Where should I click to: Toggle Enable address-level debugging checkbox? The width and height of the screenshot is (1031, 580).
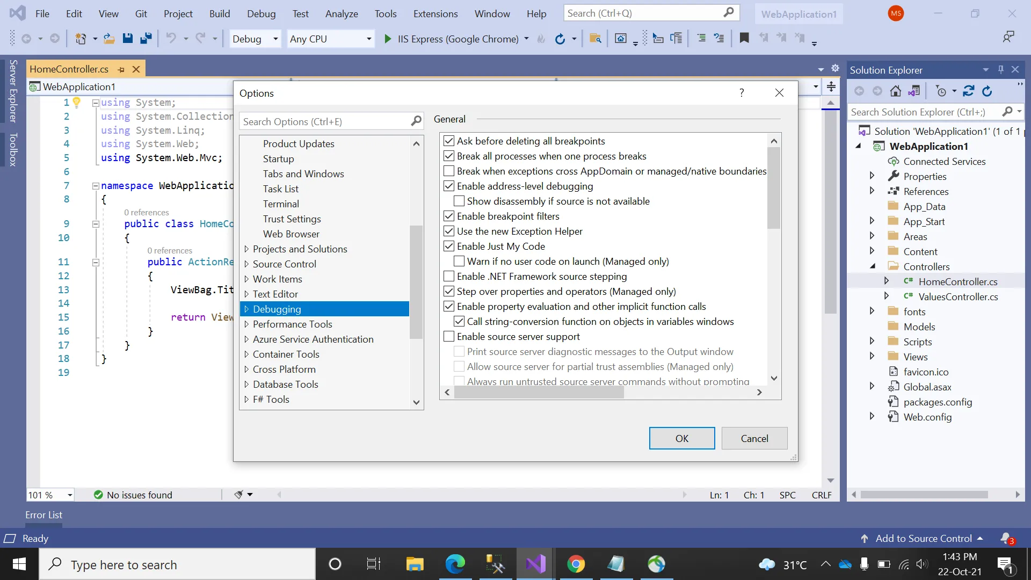(x=449, y=186)
